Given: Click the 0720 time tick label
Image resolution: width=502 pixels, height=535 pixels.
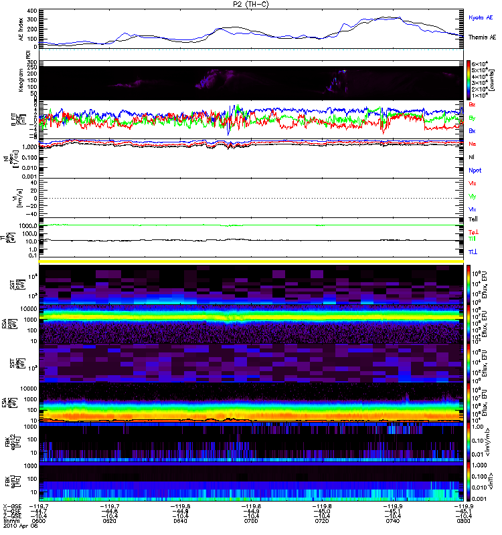Looking at the screenshot, I should (322, 521).
